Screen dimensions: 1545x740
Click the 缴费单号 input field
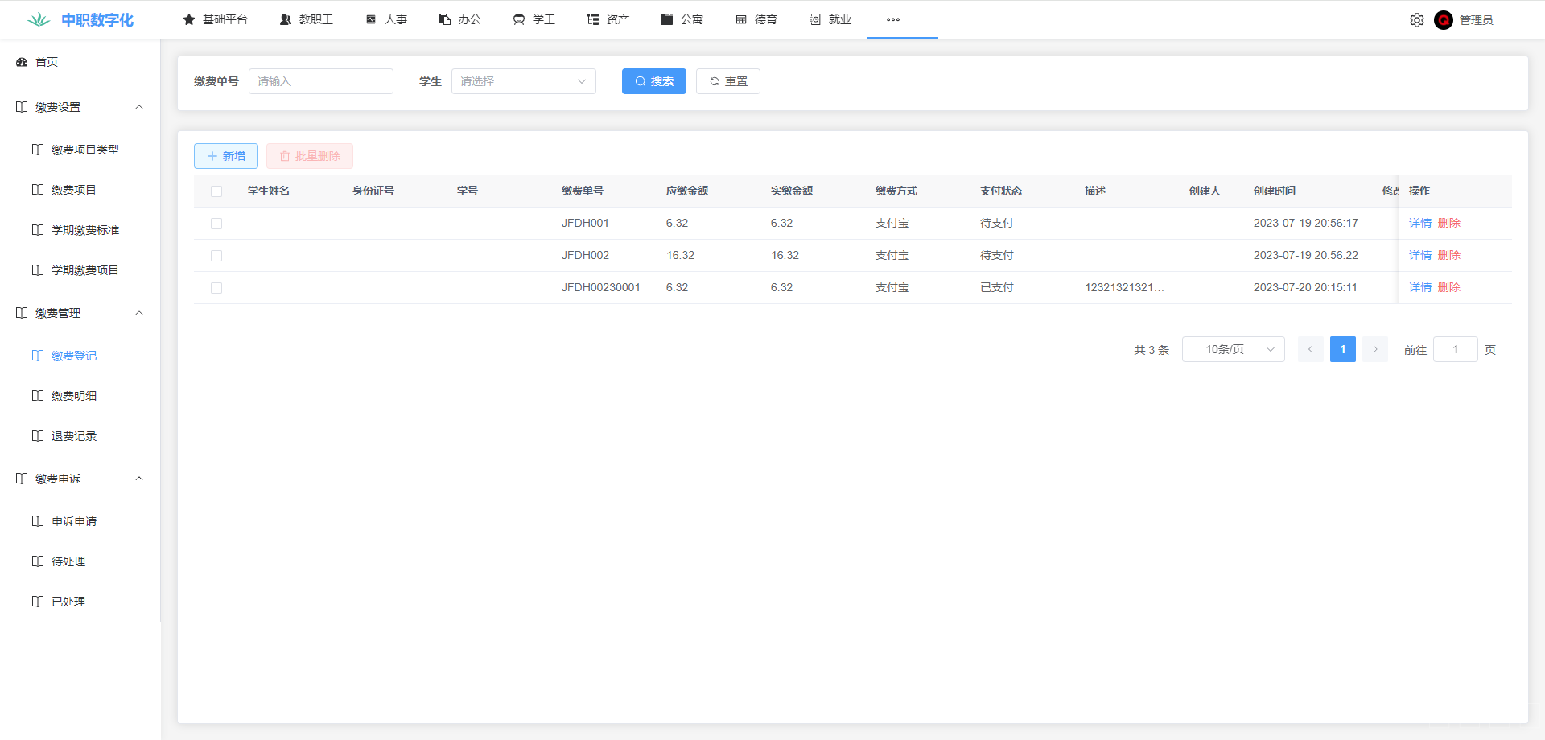coord(320,81)
